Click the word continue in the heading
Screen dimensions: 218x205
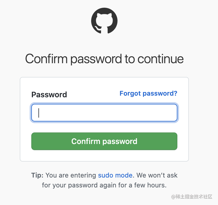click(161, 59)
